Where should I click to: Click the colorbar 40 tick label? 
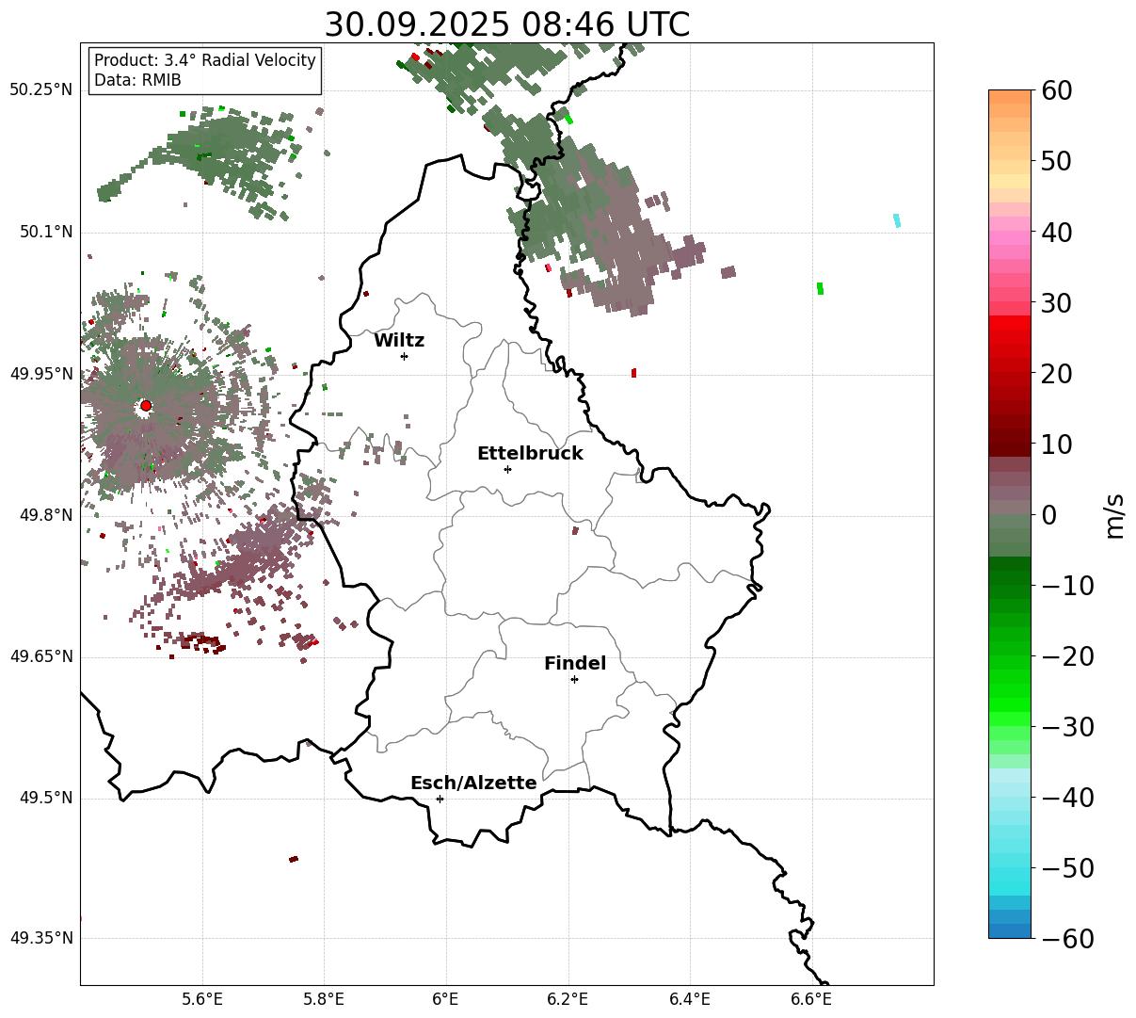point(1056,232)
